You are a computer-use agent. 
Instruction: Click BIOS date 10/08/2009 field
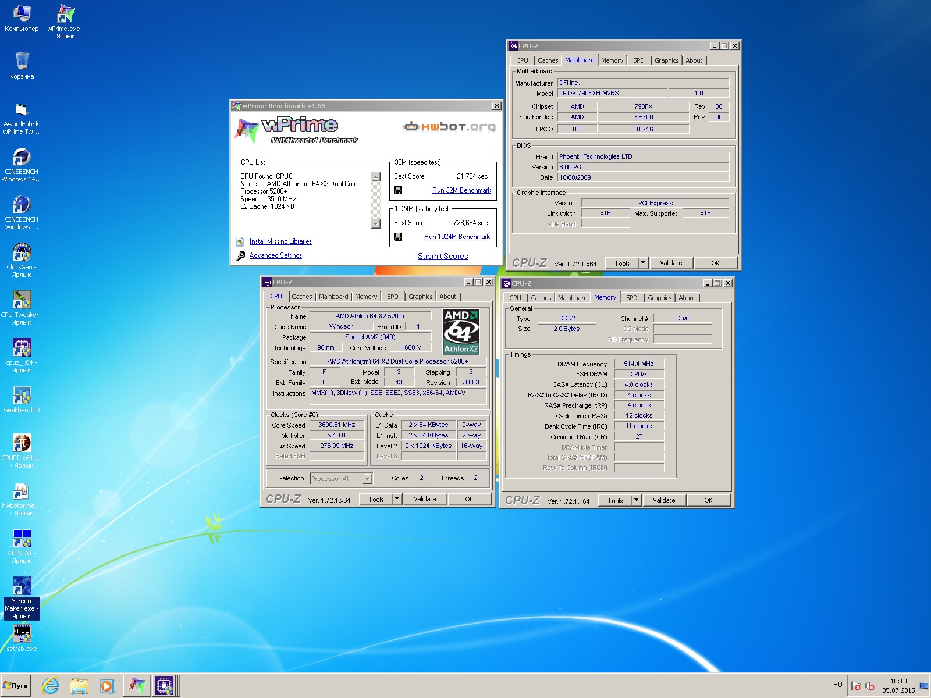(643, 178)
